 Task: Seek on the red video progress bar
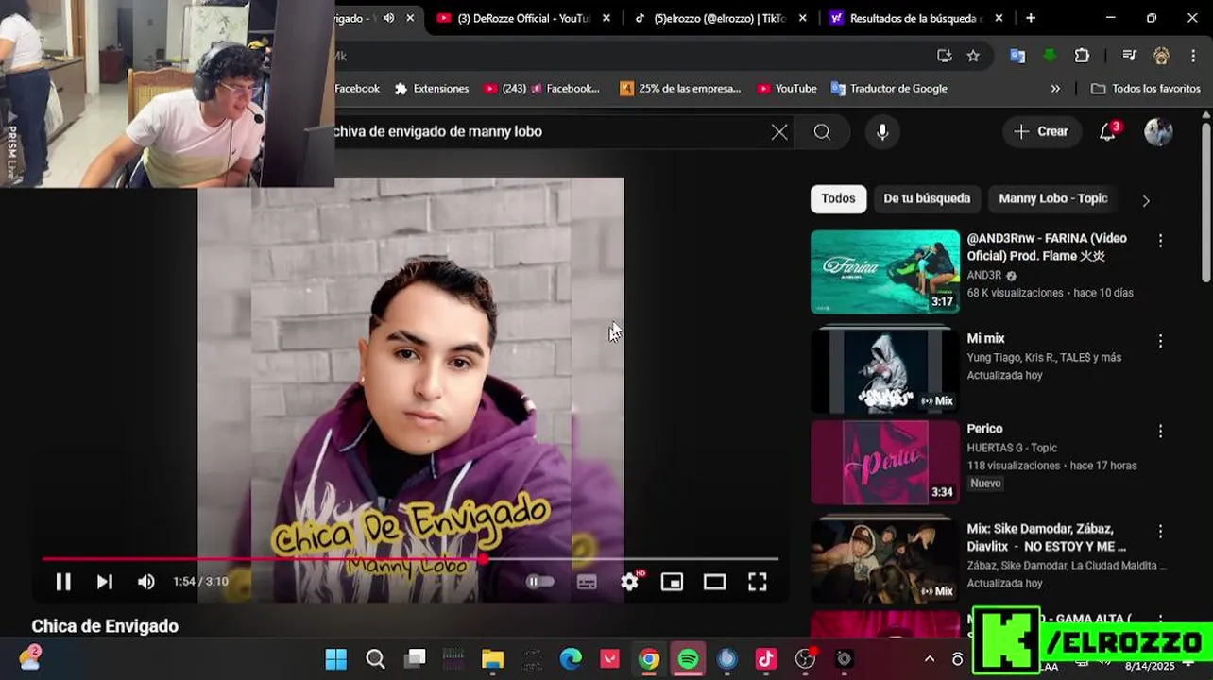point(410,559)
